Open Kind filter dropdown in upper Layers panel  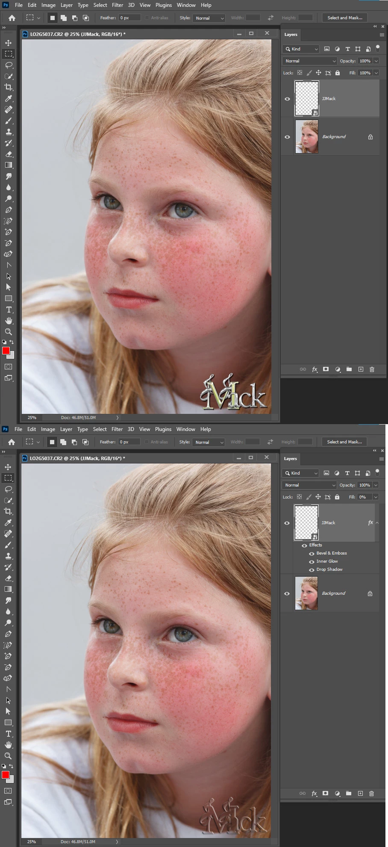tap(301, 49)
